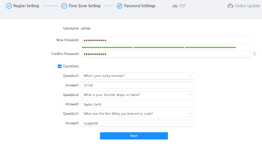262x147 pixels.
Task: Click the P2P cloud icon
Action: coord(175,6)
